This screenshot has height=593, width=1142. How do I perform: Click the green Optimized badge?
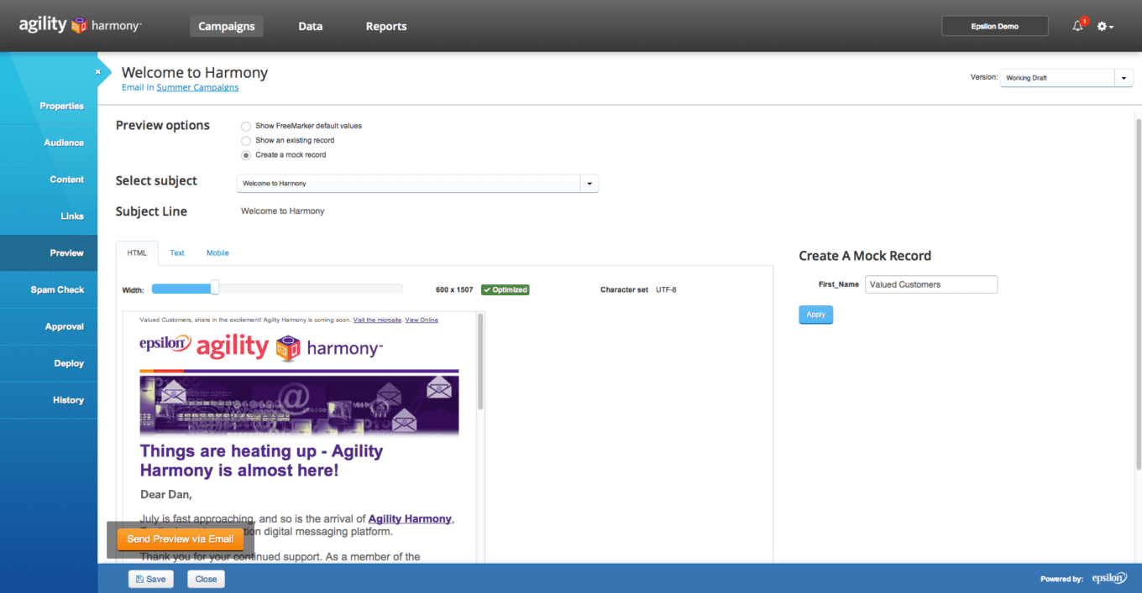[506, 289]
